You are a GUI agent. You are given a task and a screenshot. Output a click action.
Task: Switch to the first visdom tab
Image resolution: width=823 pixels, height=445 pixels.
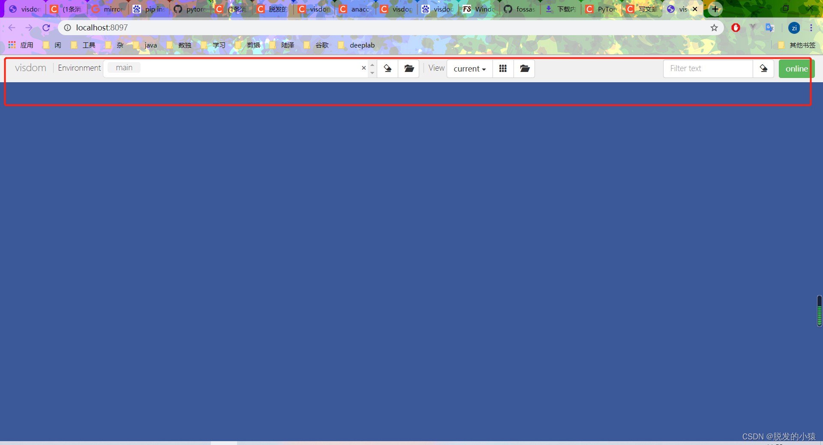(25, 9)
